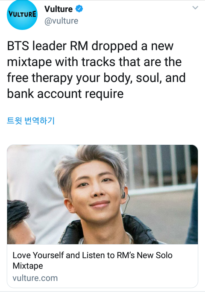Screen dimensions: 205x292
Task: Open the Vulture display name
Action: pos(59,9)
